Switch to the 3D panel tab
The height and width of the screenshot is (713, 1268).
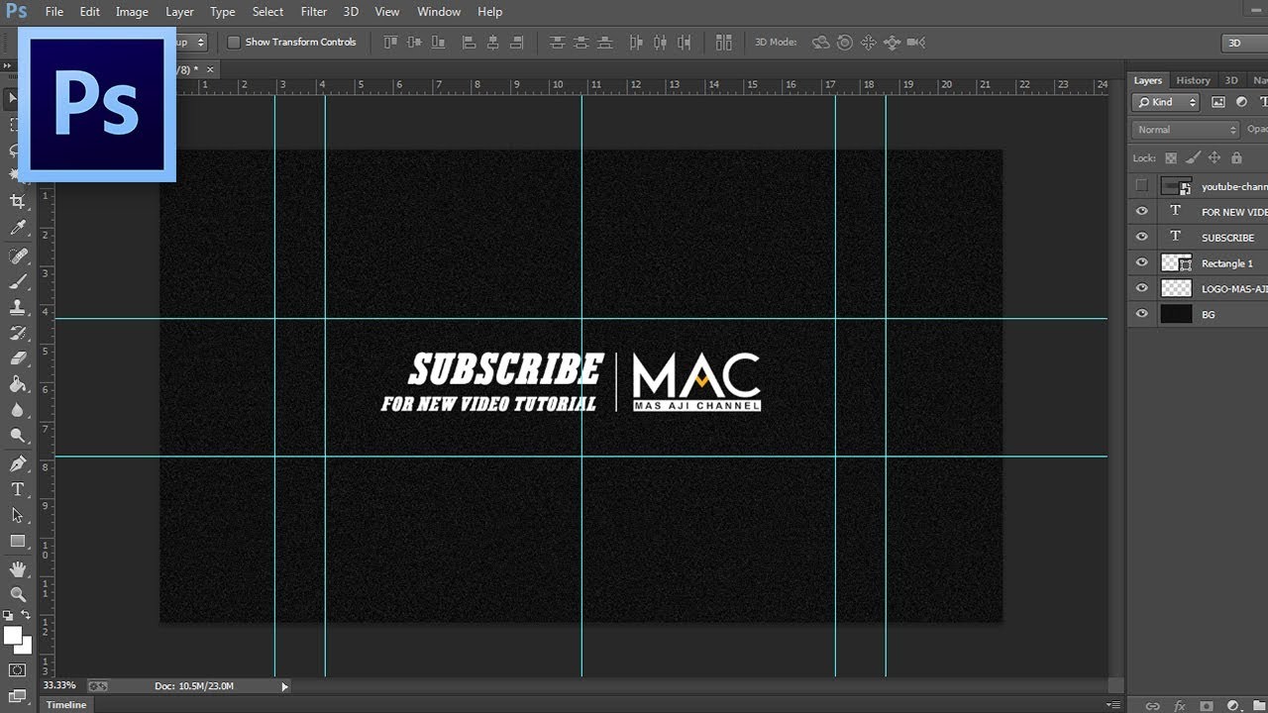pos(1231,80)
